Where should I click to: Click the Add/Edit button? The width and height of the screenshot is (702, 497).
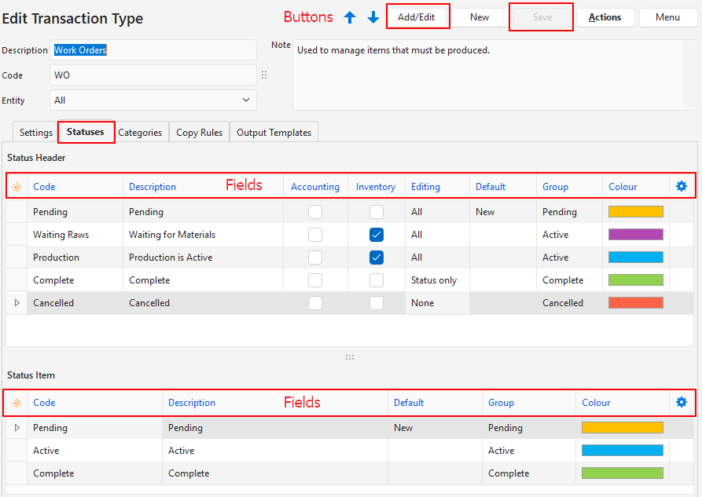click(417, 17)
